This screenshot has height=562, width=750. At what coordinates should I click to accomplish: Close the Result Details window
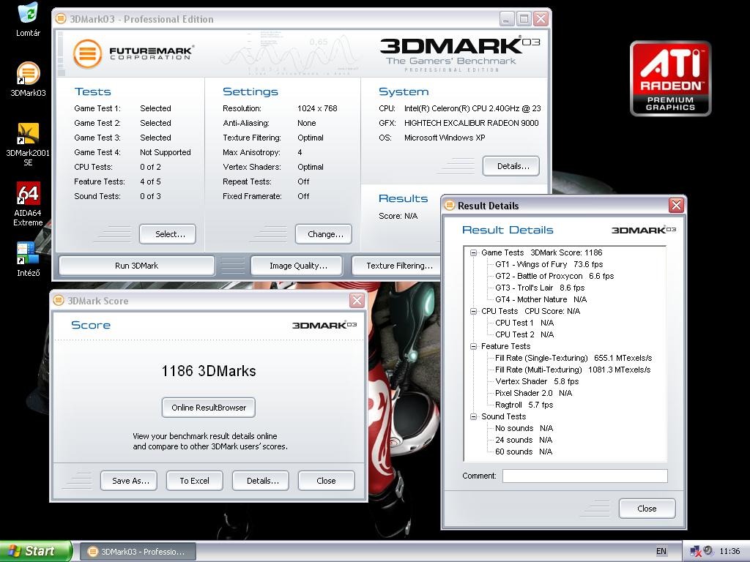676,206
